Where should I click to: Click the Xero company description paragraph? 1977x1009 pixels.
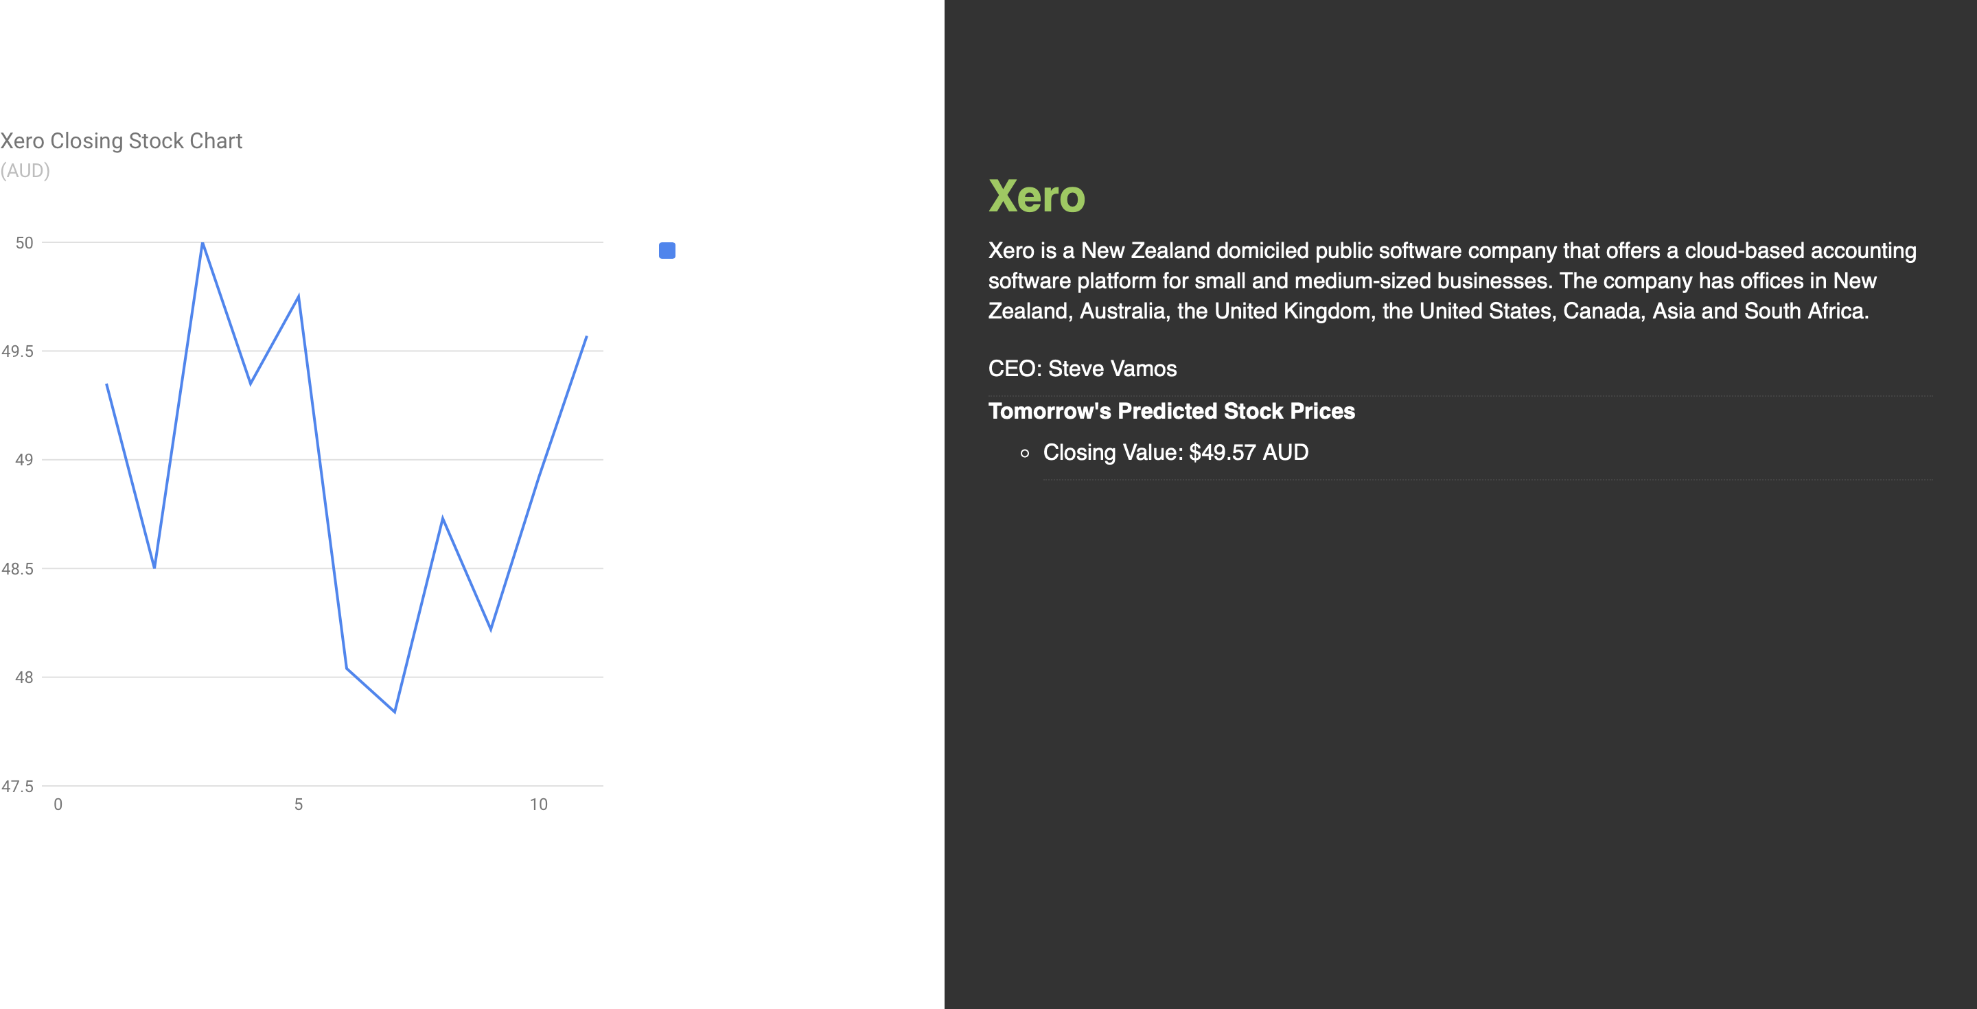tap(1450, 281)
